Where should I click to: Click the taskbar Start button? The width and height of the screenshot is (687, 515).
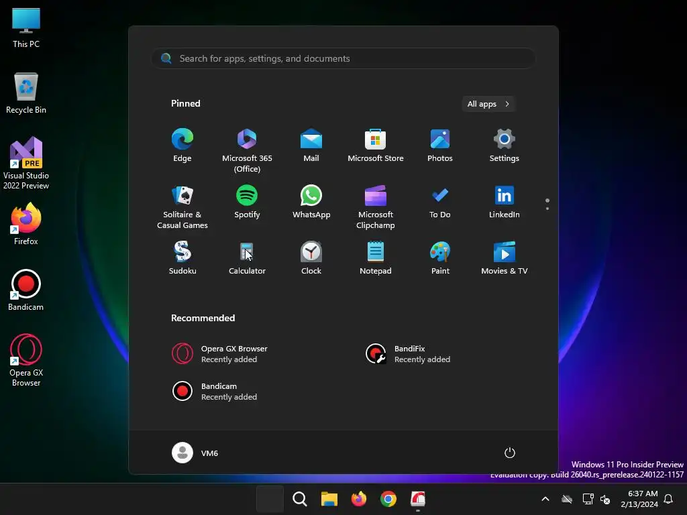tap(270, 499)
